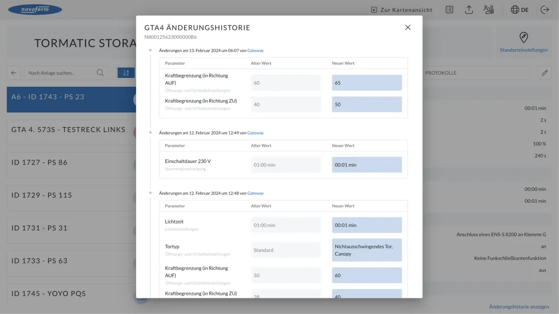Click the Novoferm logo
This screenshot has height=314, width=559.
click(35, 10)
